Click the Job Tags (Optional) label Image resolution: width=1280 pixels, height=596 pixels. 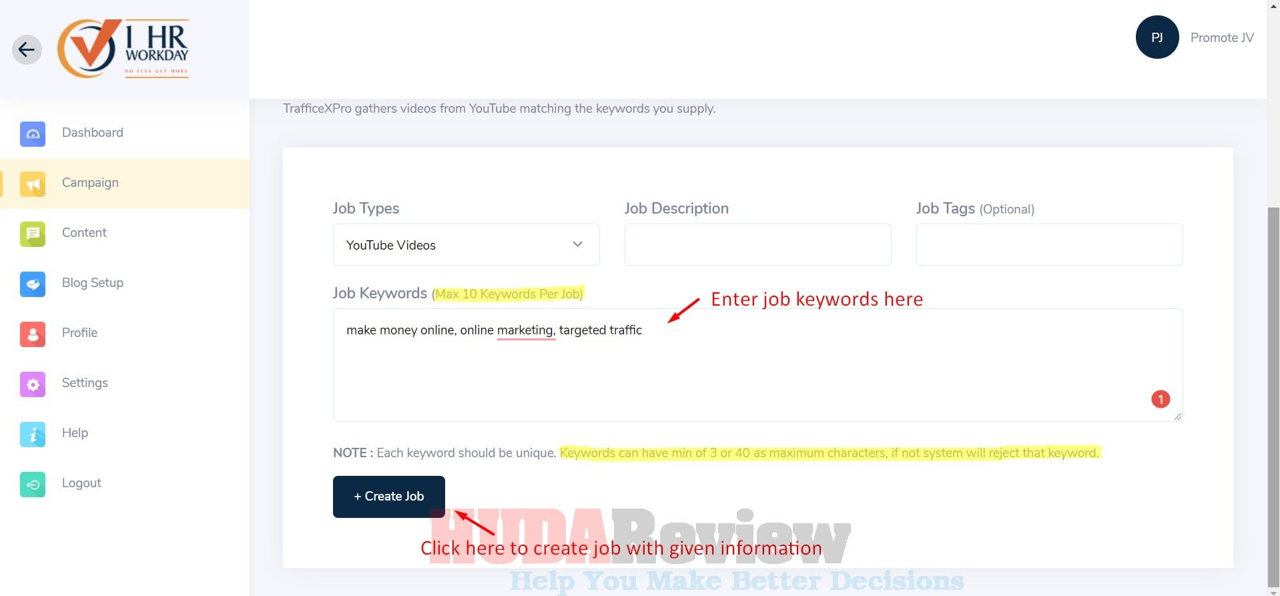pyautogui.click(x=975, y=208)
